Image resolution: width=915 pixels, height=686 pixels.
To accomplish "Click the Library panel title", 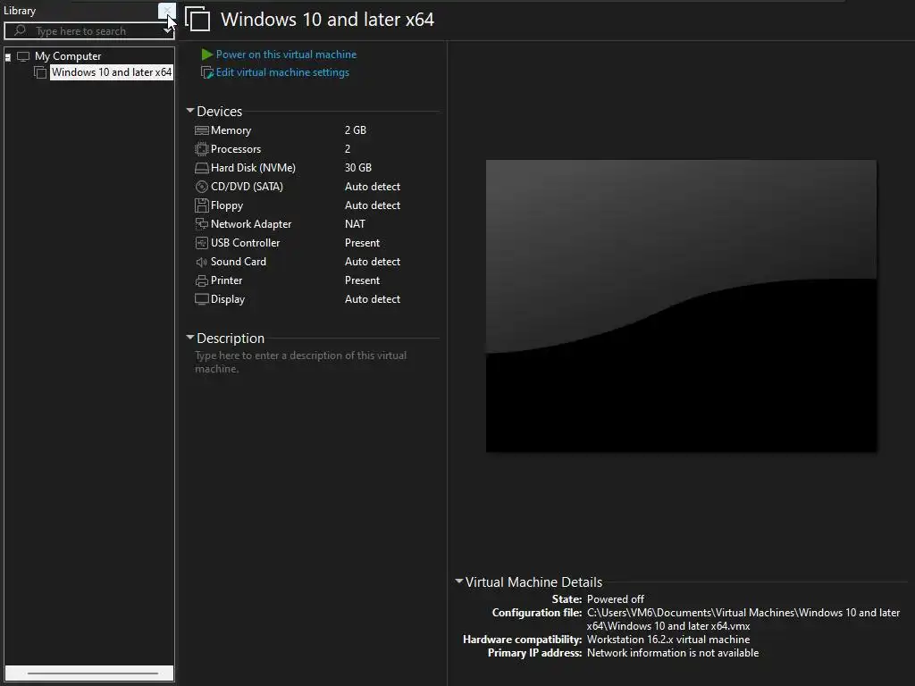I will tap(20, 11).
